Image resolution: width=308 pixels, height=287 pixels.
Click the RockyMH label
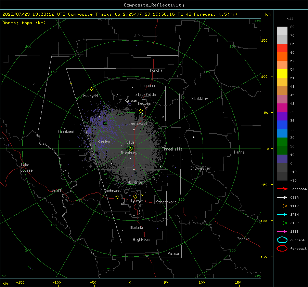pyautogui.click(x=90, y=96)
